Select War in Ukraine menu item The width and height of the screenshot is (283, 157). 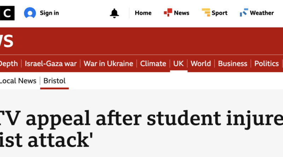click(108, 64)
